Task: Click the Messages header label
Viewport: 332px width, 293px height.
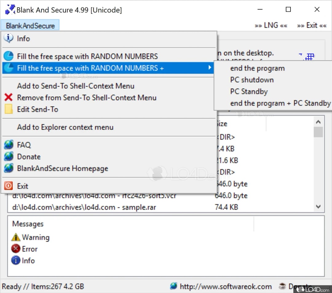Action: click(x=28, y=224)
